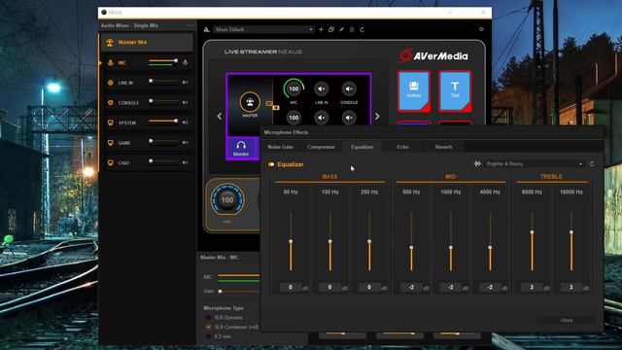This screenshot has width=622, height=350.
Task: Open the Echo tab
Action: (x=402, y=147)
